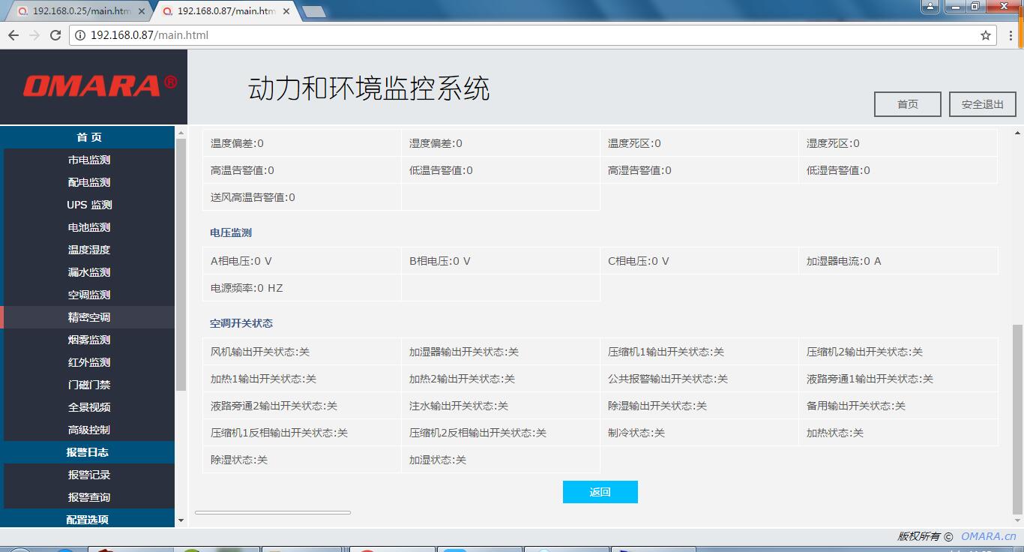Collapse the 报警日志 section in sidebar
This screenshot has width=1024, height=552.
[88, 451]
